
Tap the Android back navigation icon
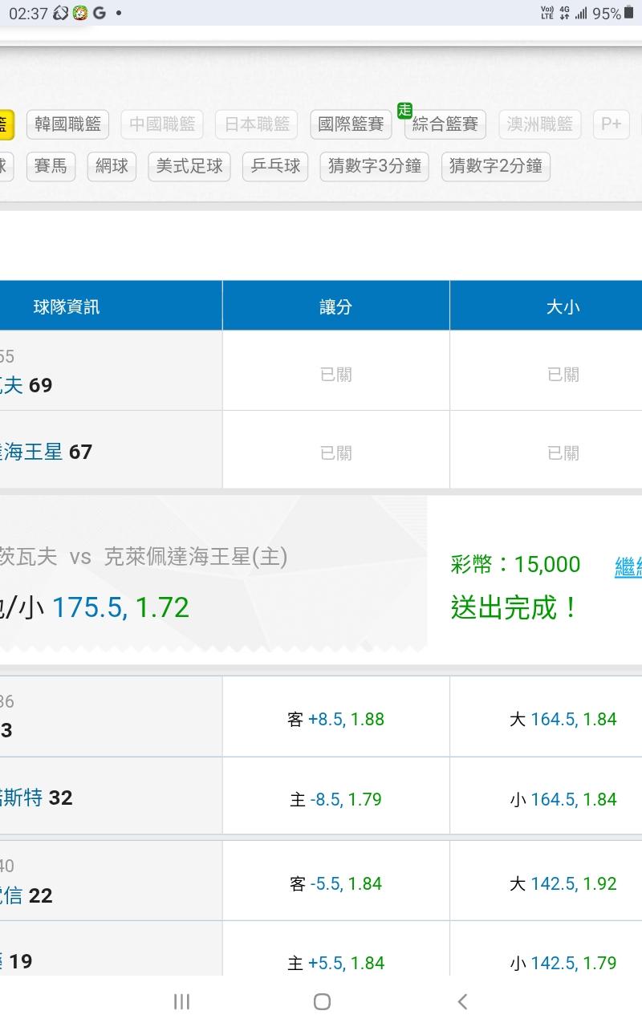pos(461,1001)
